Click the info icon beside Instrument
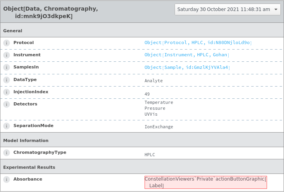 pyautogui.click(x=6, y=55)
